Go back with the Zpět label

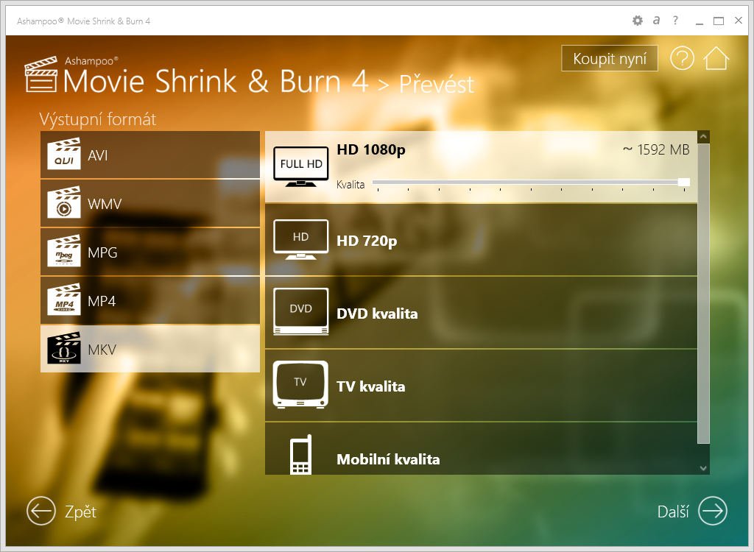click(x=80, y=512)
